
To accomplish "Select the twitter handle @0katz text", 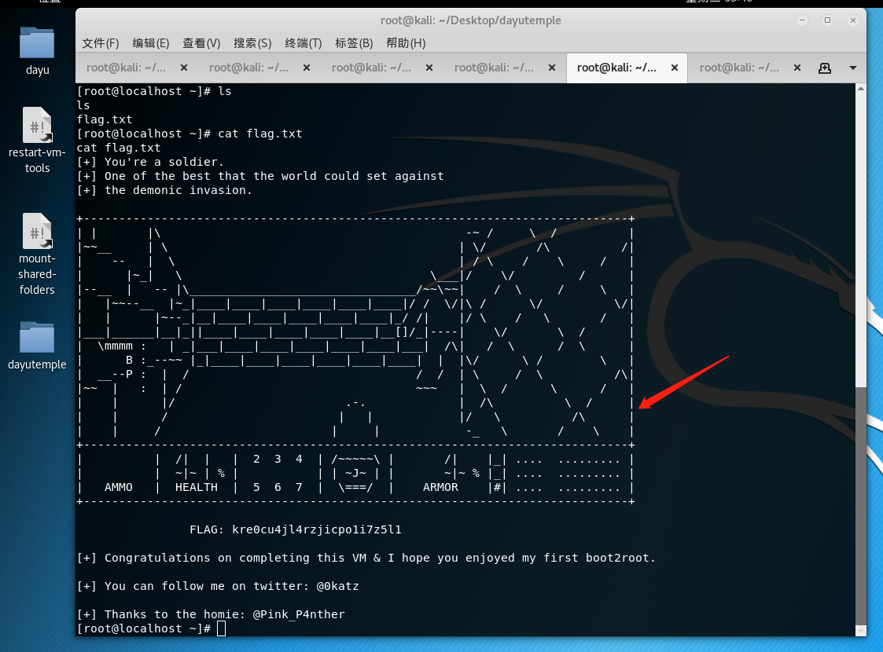I will tap(338, 586).
